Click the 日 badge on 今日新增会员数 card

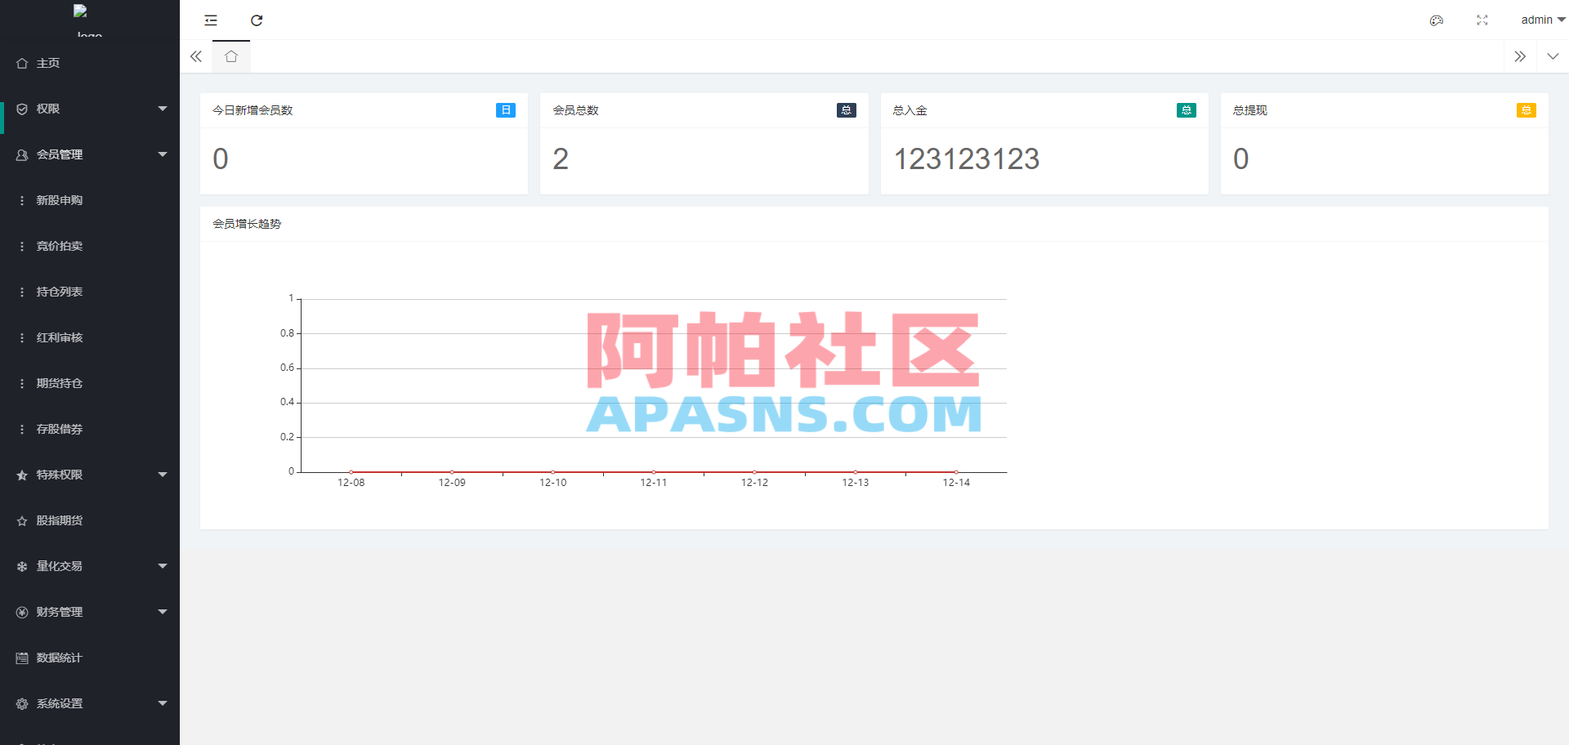pos(506,110)
